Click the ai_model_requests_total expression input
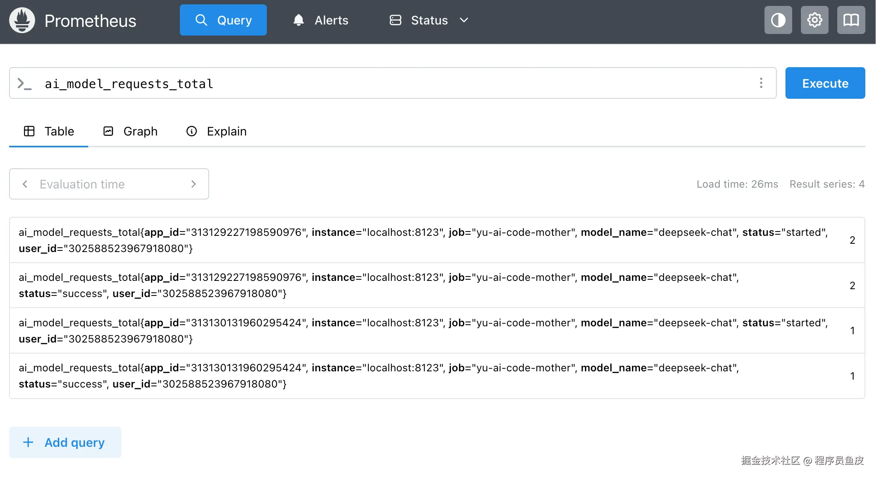876x478 pixels. click(395, 83)
